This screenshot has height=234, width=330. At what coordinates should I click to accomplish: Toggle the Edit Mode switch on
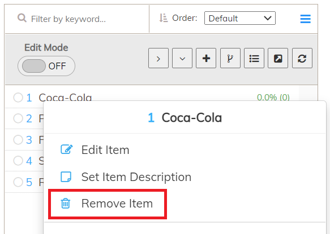(46, 66)
